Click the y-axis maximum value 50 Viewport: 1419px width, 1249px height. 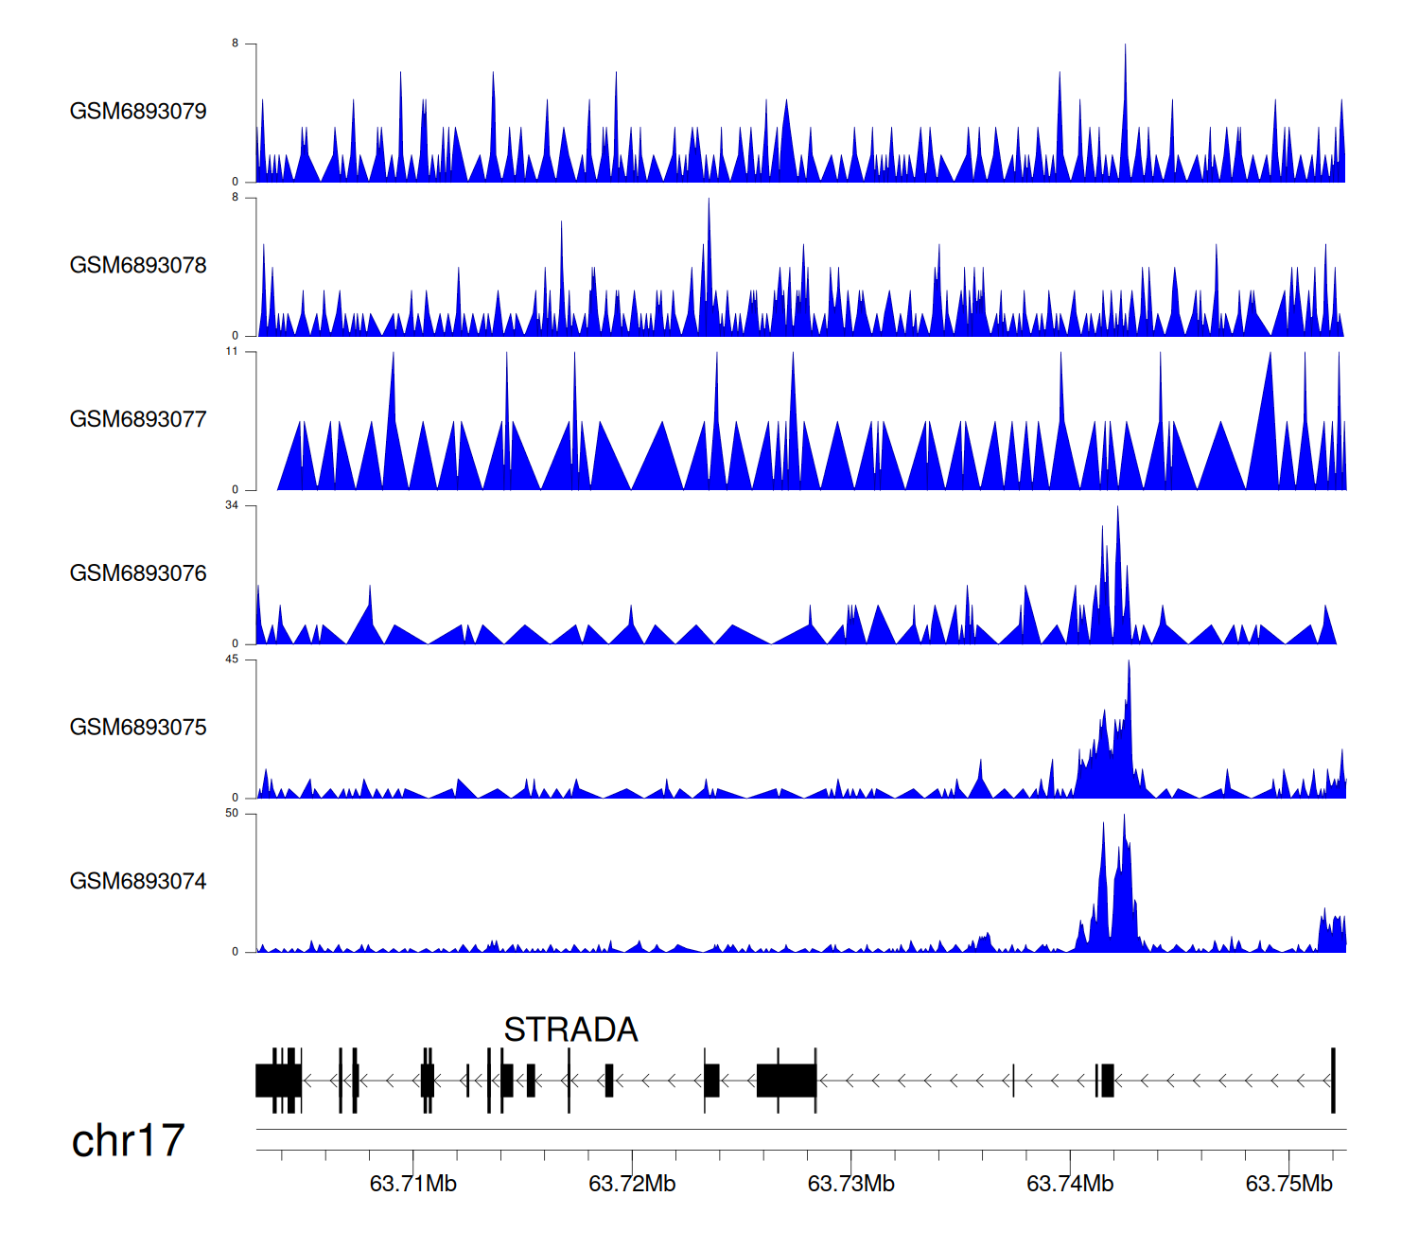click(232, 813)
